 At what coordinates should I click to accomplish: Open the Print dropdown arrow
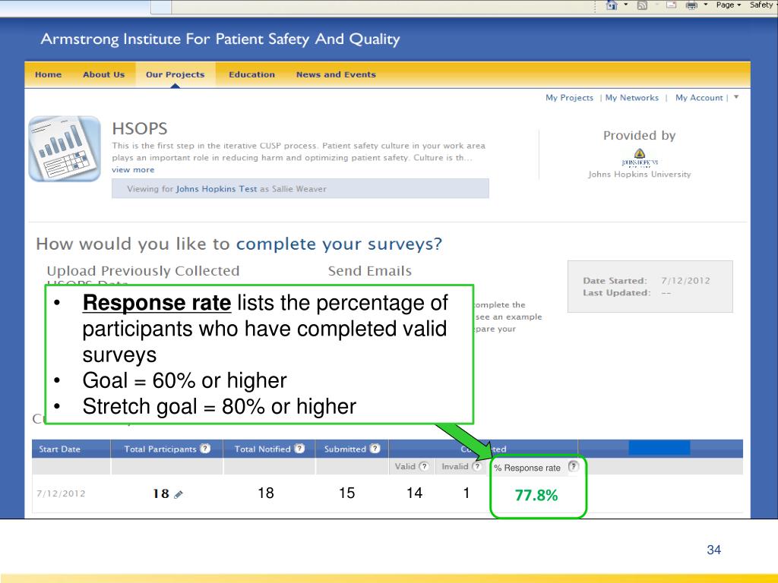tap(706, 5)
